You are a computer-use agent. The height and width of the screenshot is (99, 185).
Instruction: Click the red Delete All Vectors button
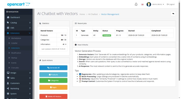(x=53, y=96)
